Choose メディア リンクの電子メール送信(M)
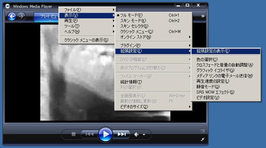This screenshot has height=148, width=266. pyautogui.click(x=226, y=76)
